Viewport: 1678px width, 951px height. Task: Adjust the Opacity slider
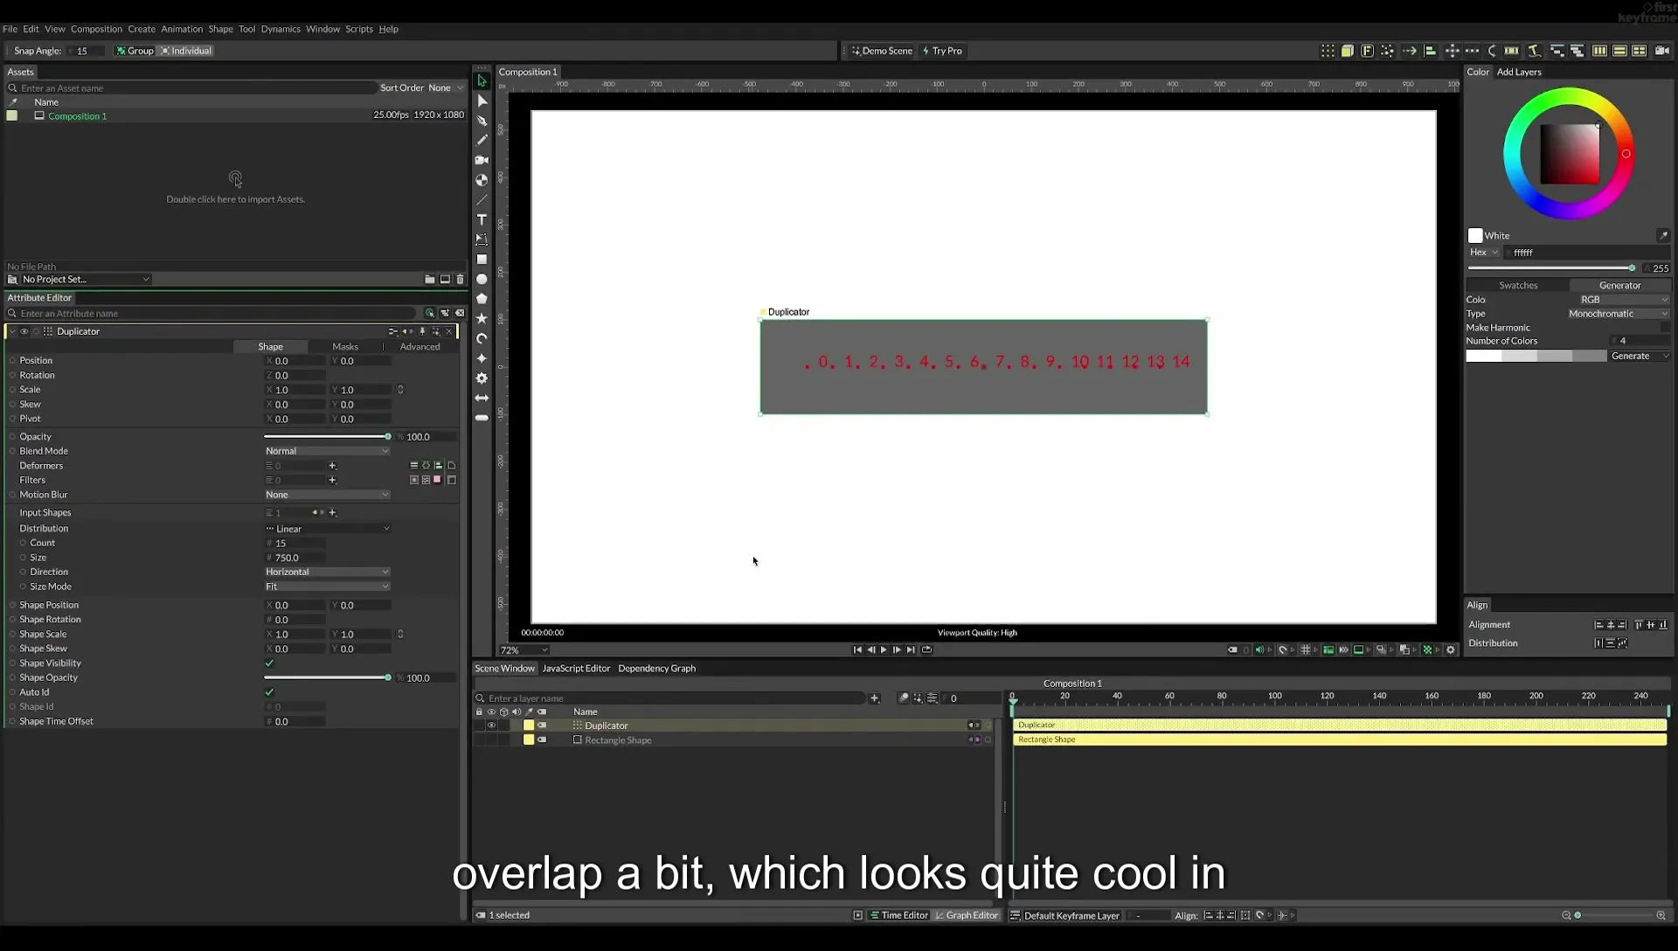(327, 436)
